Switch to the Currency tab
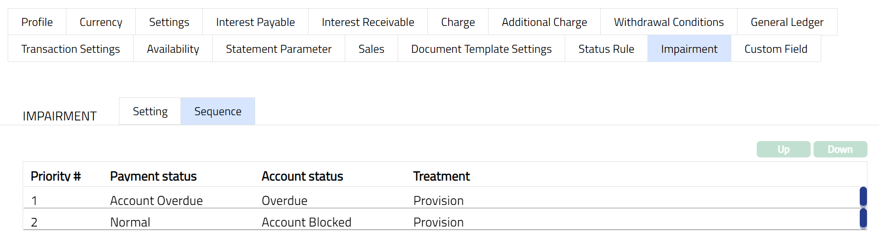The height and width of the screenshot is (239, 879). (101, 22)
